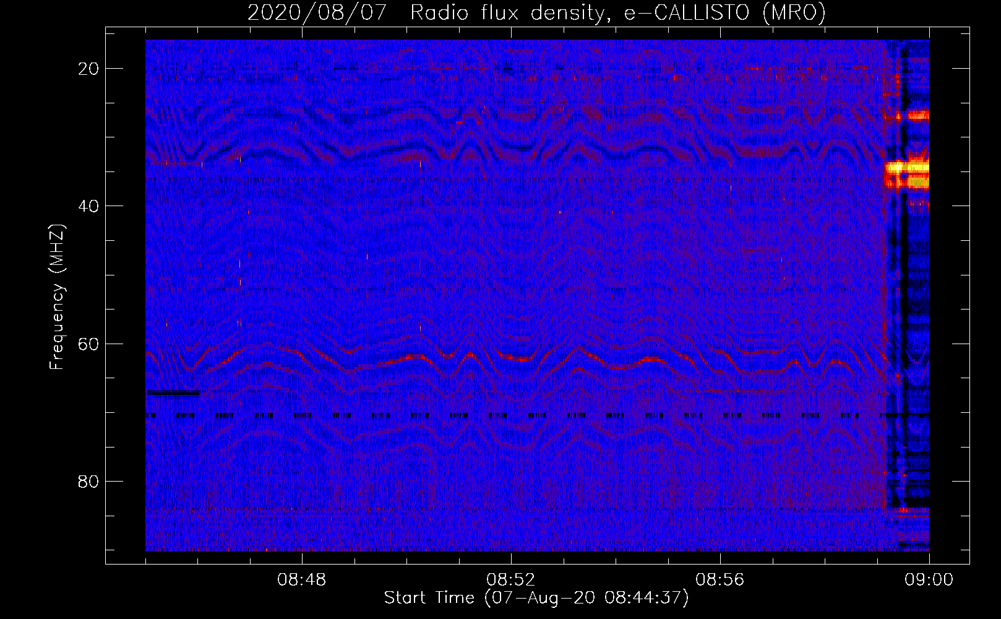Click the bright yellow burst near 35 MHz

[907, 167]
